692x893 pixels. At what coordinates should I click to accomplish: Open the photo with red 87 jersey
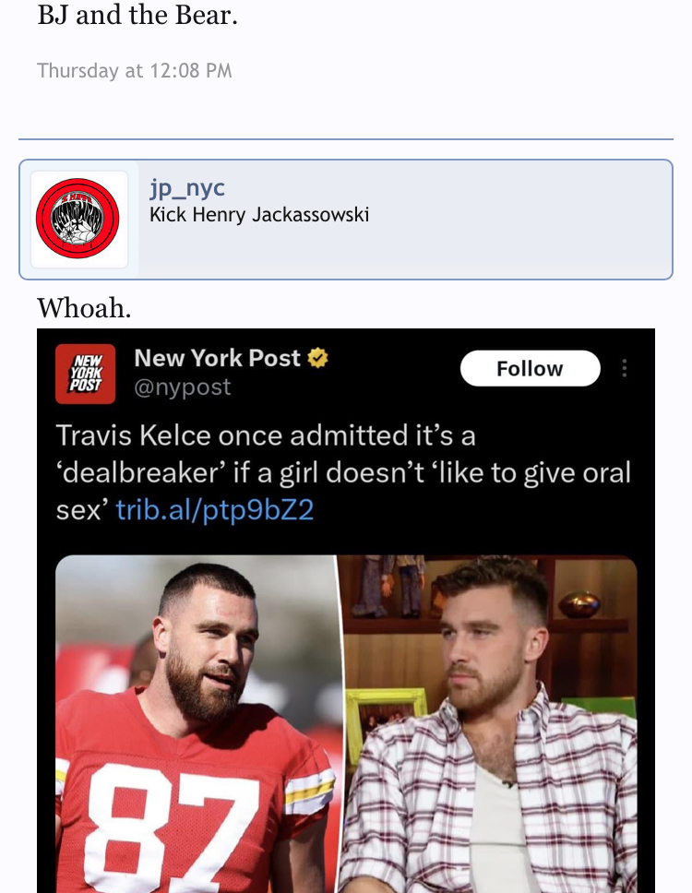[x=197, y=724]
